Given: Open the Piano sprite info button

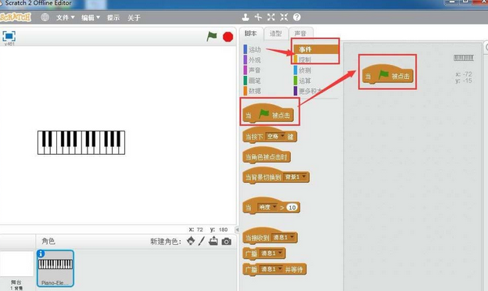Looking at the screenshot, I should [x=41, y=253].
